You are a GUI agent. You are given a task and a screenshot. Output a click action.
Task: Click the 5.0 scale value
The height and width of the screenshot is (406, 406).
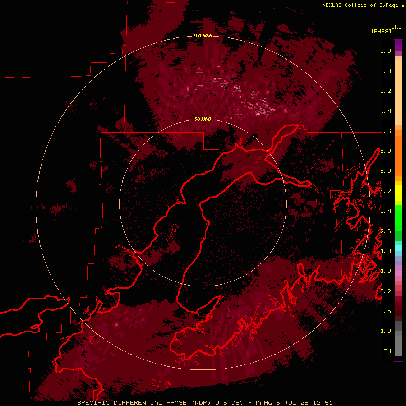click(386, 171)
